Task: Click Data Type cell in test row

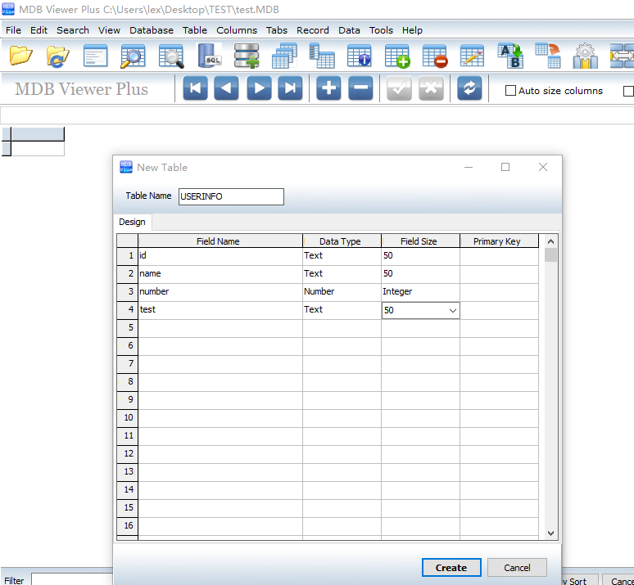Action: click(342, 309)
